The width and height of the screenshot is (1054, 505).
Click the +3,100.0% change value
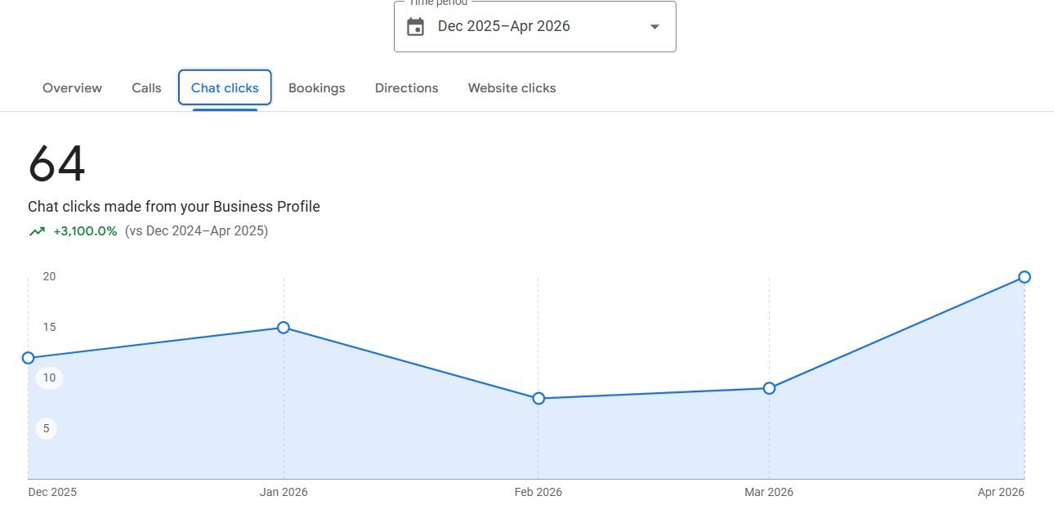(86, 231)
